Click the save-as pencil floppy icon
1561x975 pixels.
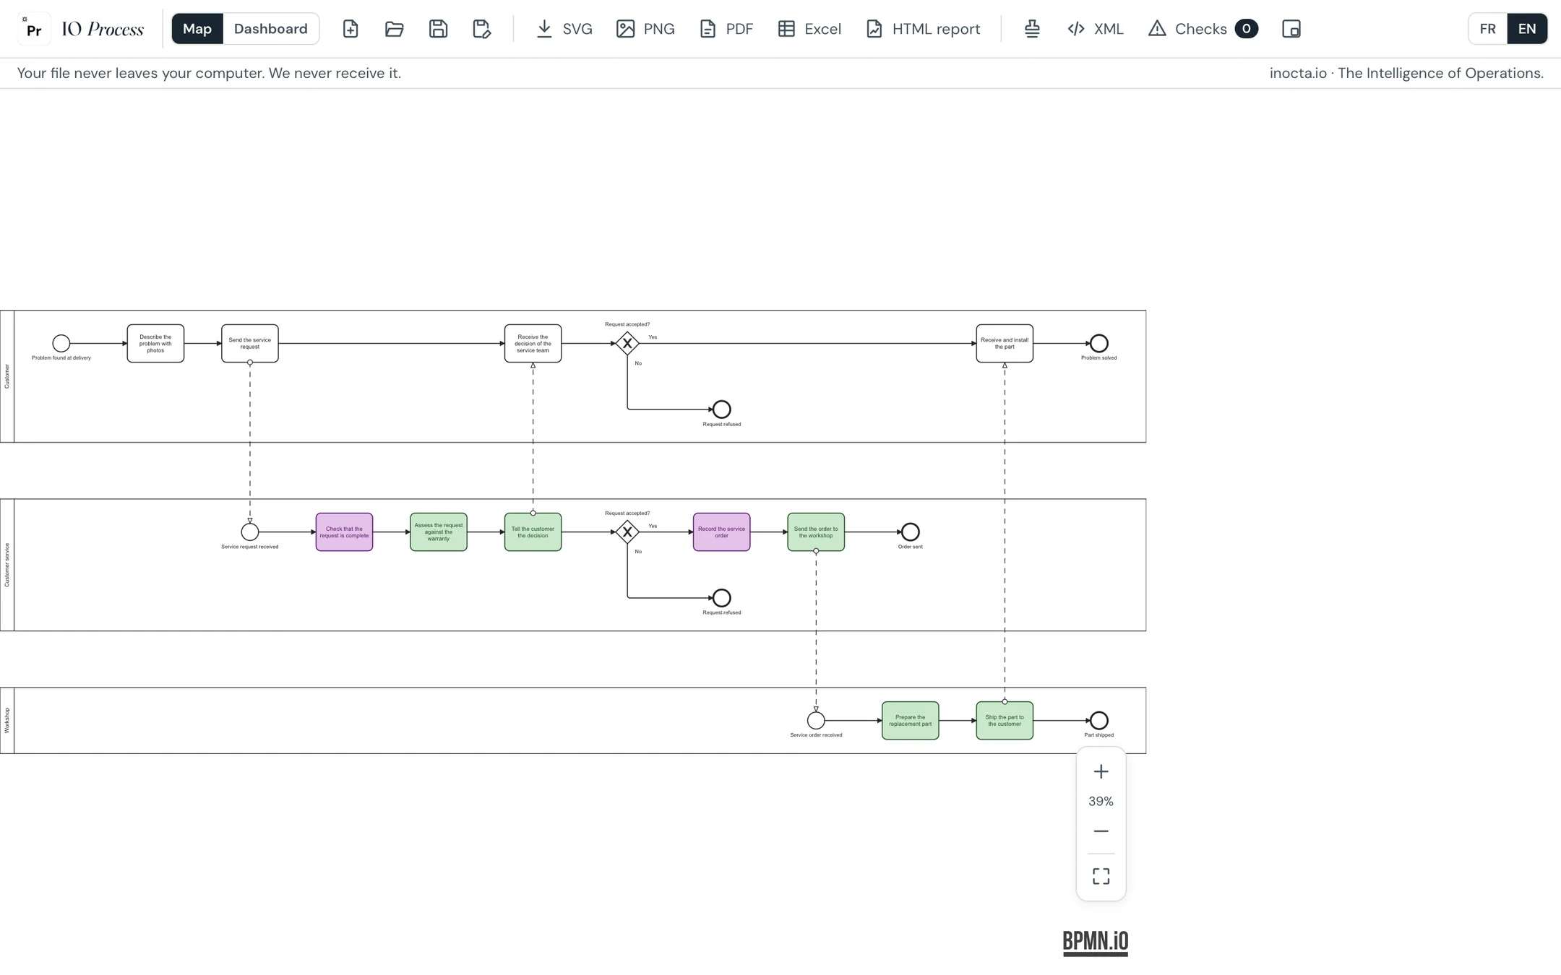[x=481, y=29]
